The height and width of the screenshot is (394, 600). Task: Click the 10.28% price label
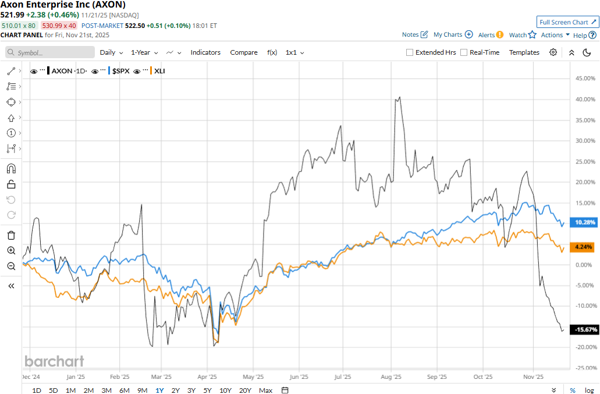pyautogui.click(x=584, y=222)
